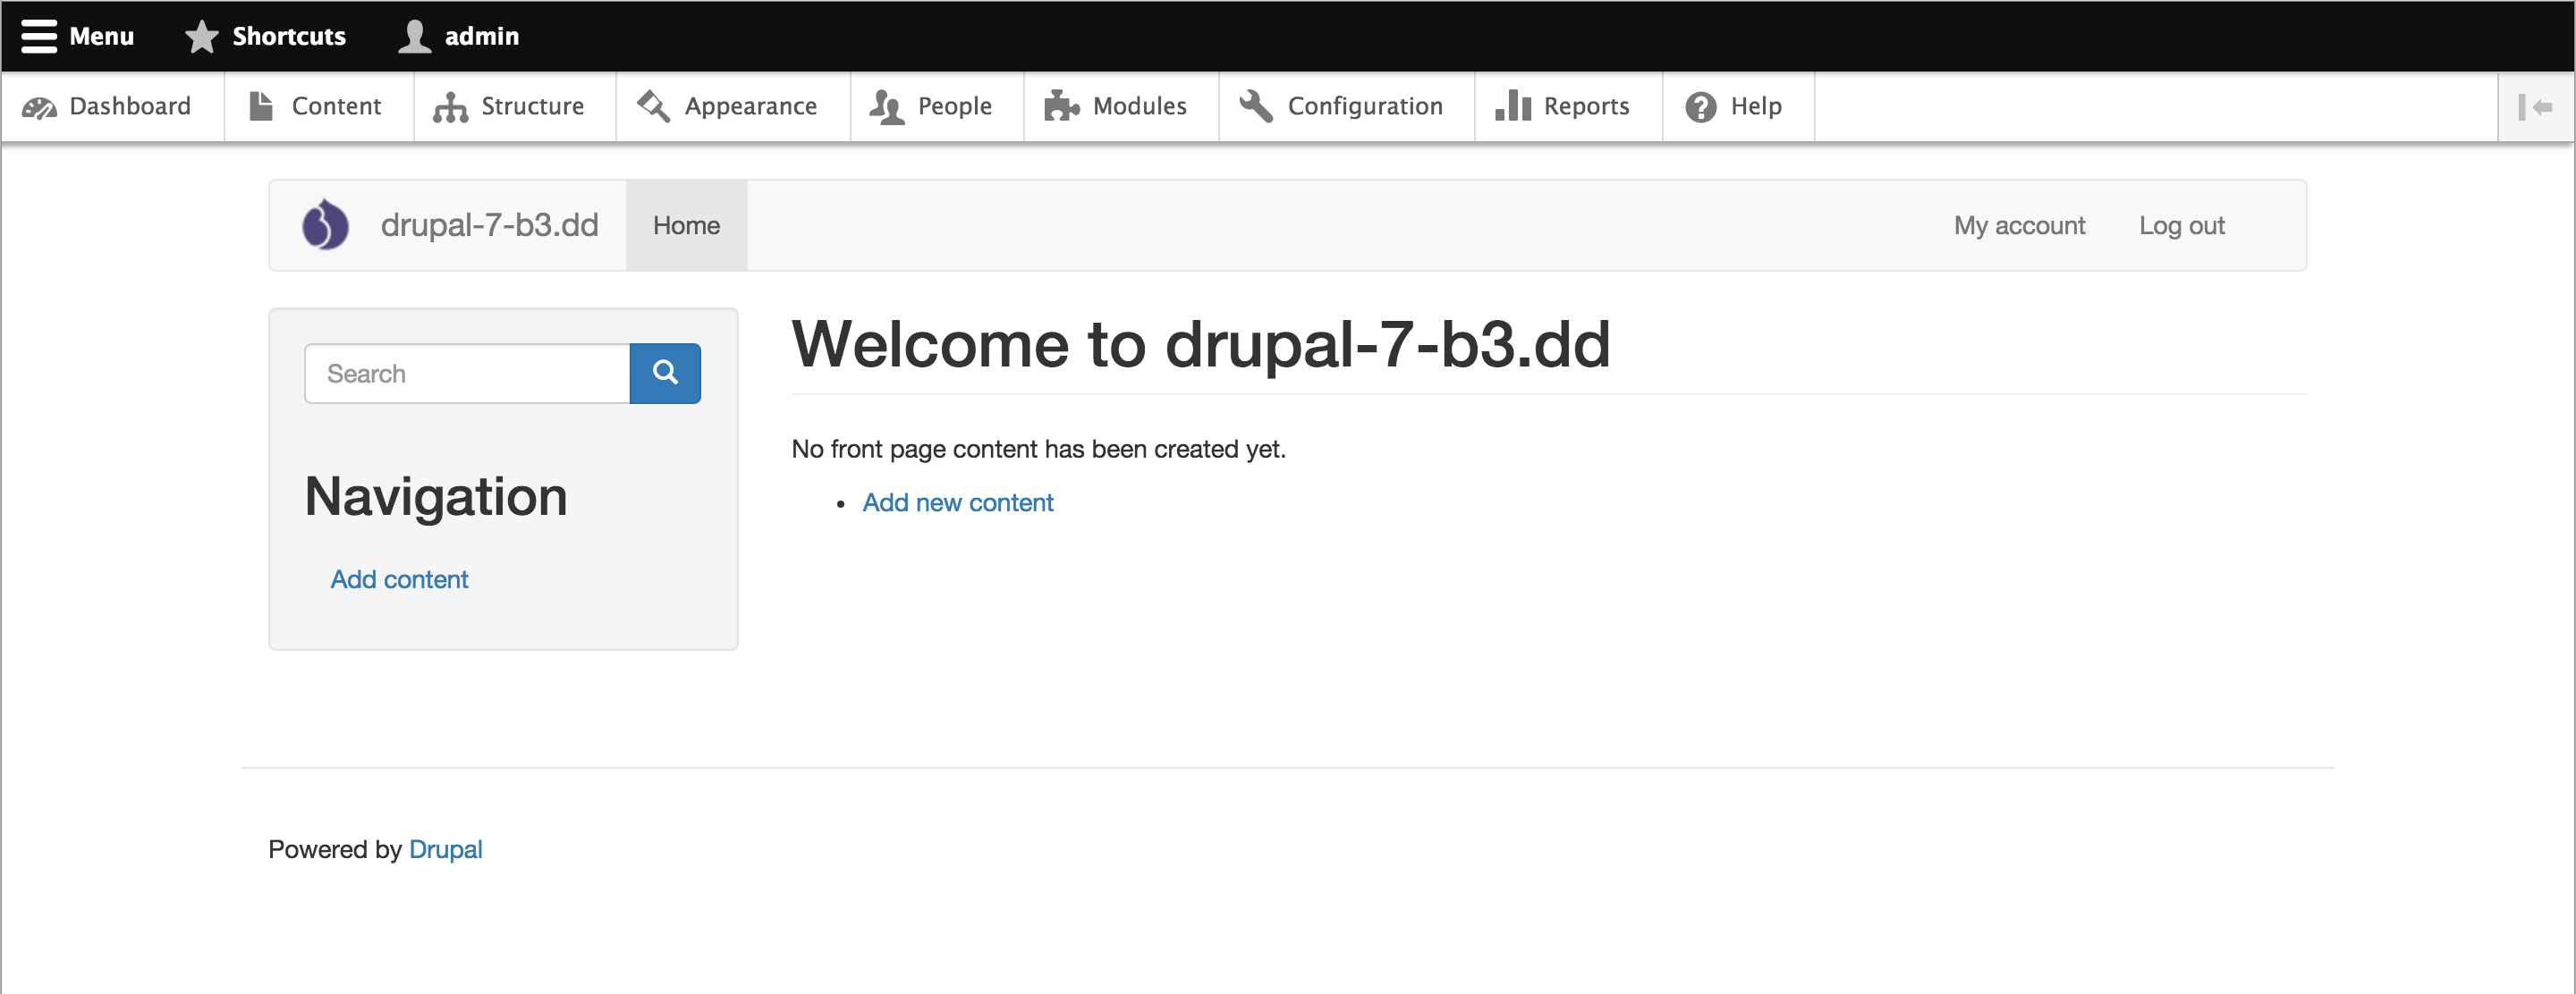Click the People users icon
The height and width of the screenshot is (994, 2576).
pos(886,107)
